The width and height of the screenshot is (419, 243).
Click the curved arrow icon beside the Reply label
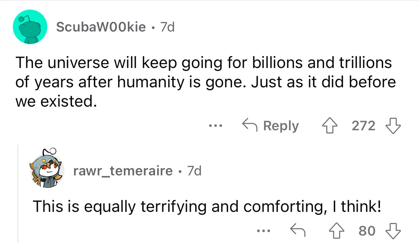coord(250,126)
